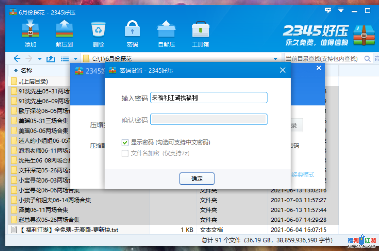Click the 经典模式 link
This screenshot has width=379, height=251.
point(302,175)
